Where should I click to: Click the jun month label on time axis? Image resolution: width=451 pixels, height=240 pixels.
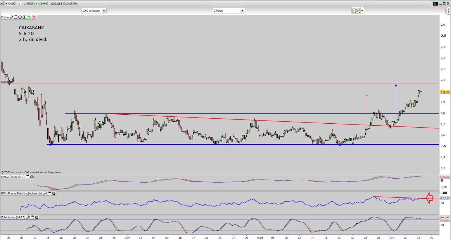392,238
